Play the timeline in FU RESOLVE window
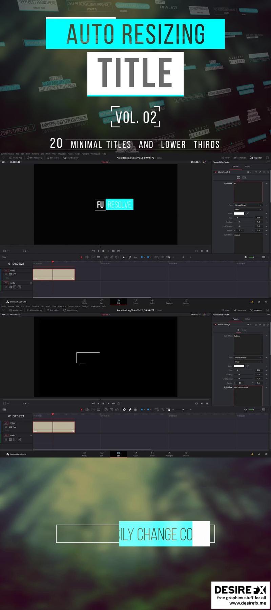 pyautogui.click(x=108, y=251)
